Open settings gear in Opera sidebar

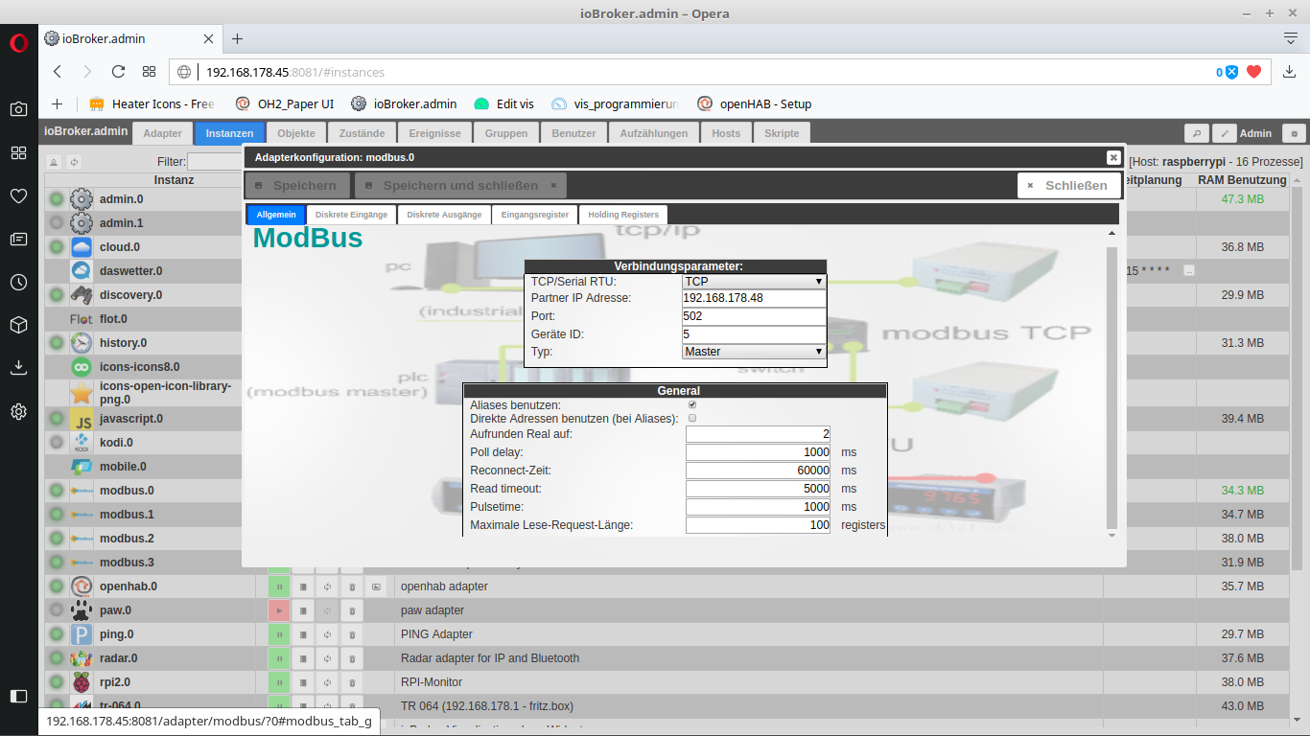point(18,411)
